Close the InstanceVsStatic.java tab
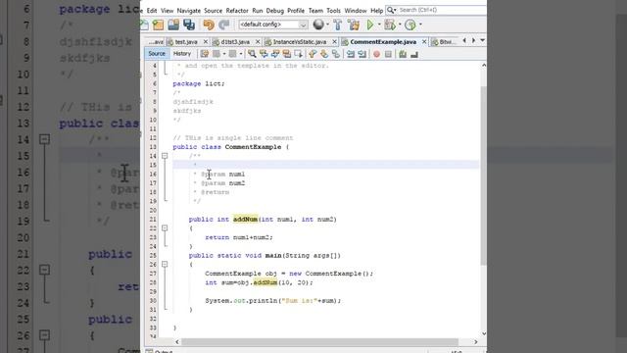The width and height of the screenshot is (627, 353). tap(334, 41)
